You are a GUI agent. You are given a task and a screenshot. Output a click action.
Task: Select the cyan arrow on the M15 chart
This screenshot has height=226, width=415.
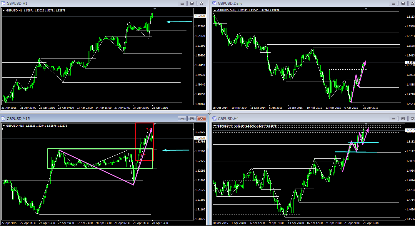coord(176,150)
